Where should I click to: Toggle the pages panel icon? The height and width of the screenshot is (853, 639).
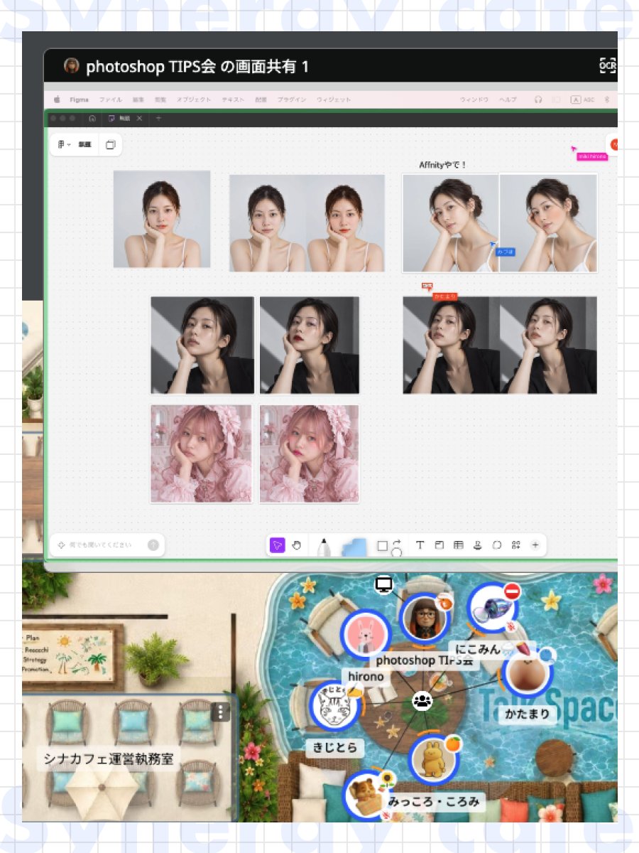click(110, 144)
